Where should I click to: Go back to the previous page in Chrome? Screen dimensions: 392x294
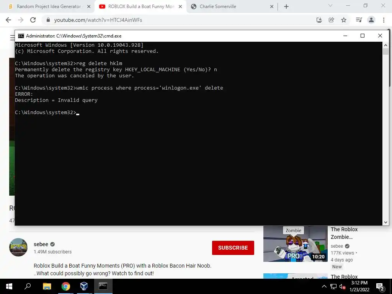click(8, 20)
